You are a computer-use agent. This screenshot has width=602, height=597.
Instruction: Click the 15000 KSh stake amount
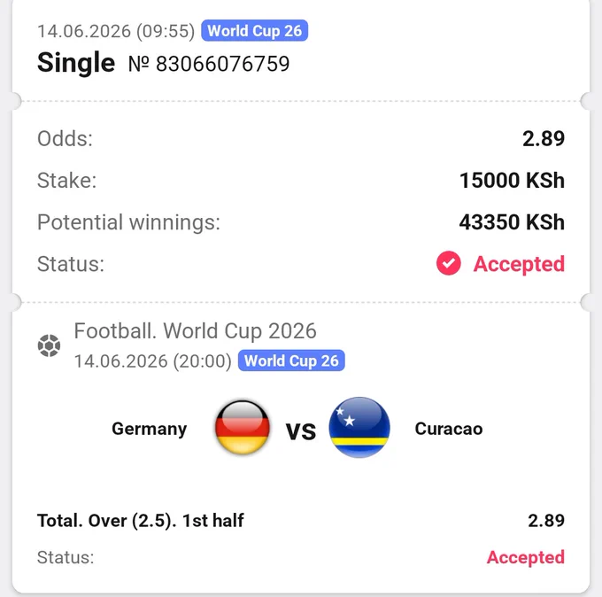[x=513, y=181]
